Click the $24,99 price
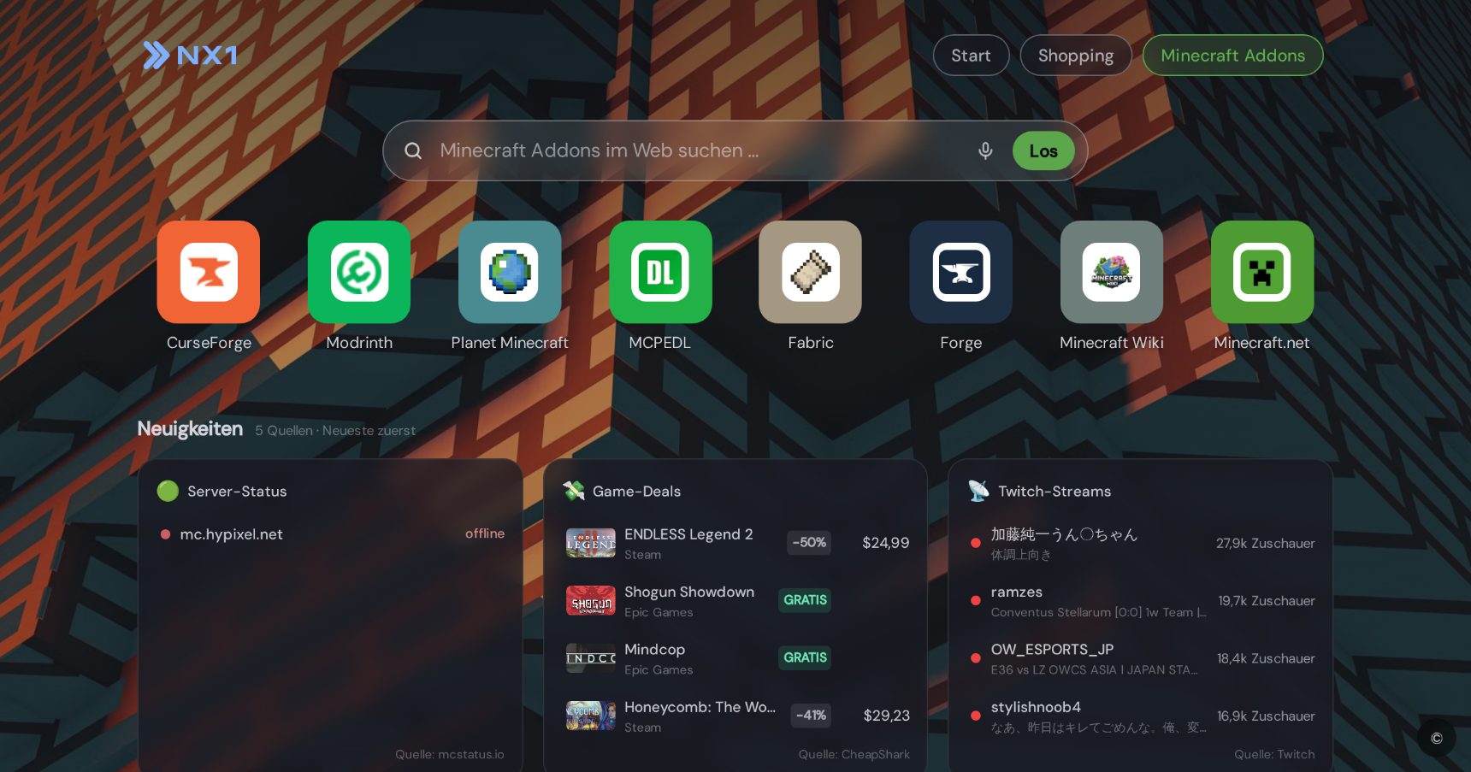 tap(886, 543)
